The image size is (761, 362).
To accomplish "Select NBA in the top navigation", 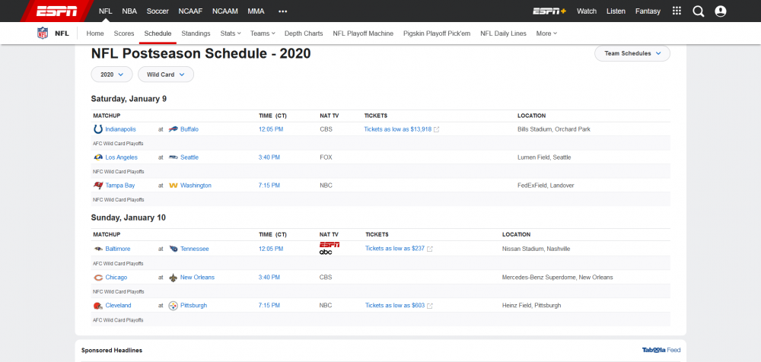I will click(x=129, y=11).
